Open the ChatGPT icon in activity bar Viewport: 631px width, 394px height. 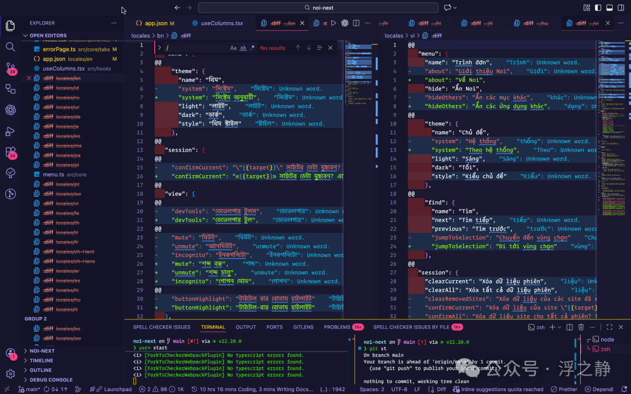click(11, 110)
